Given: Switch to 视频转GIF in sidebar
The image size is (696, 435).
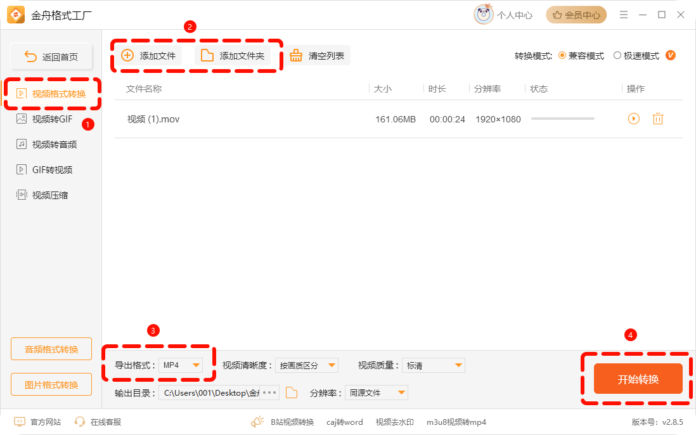Looking at the screenshot, I should [x=52, y=119].
